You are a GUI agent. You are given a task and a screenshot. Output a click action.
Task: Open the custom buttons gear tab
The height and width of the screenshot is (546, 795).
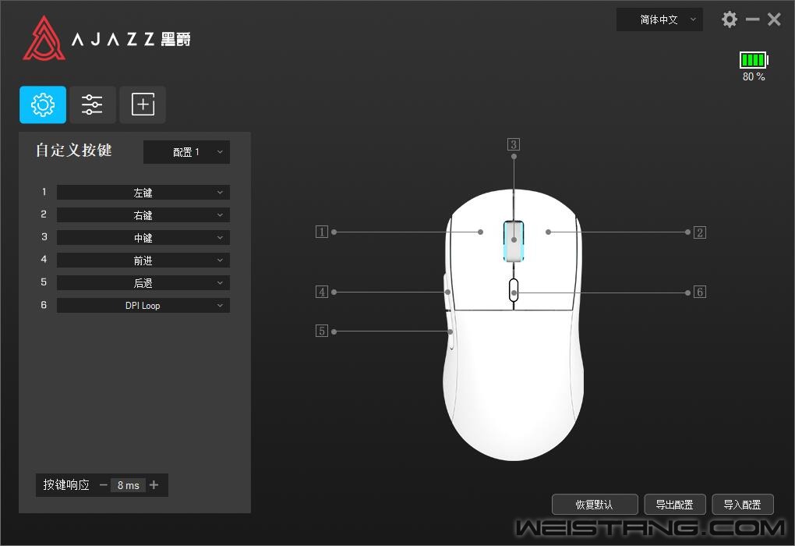(x=43, y=105)
